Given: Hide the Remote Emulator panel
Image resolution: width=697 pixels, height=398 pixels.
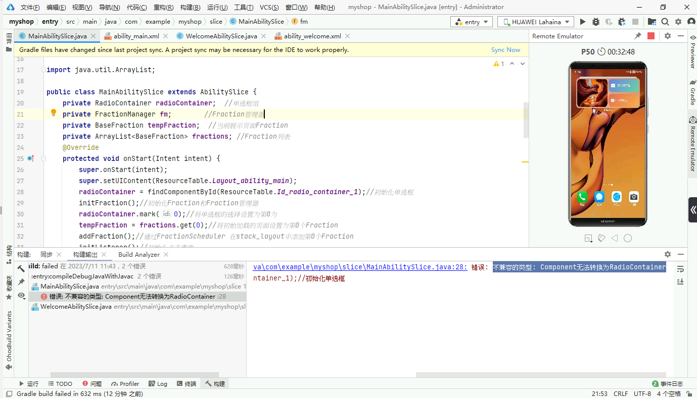Looking at the screenshot, I should [x=680, y=36].
